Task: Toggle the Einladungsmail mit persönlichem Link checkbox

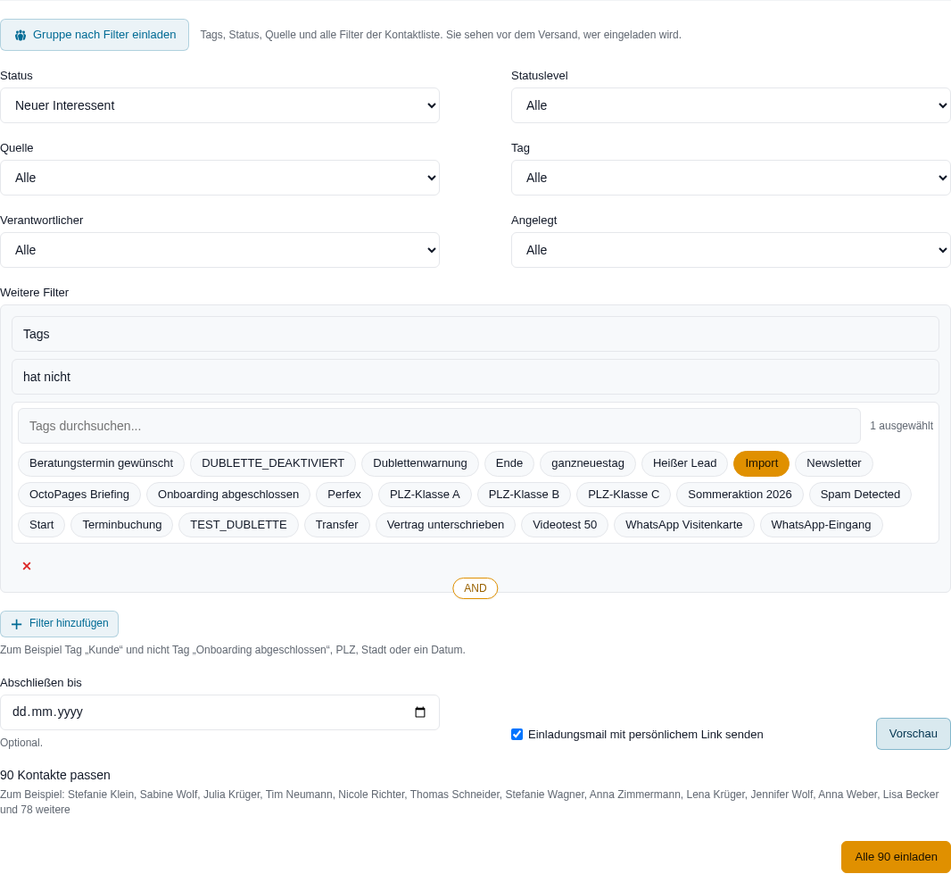Action: [x=517, y=735]
